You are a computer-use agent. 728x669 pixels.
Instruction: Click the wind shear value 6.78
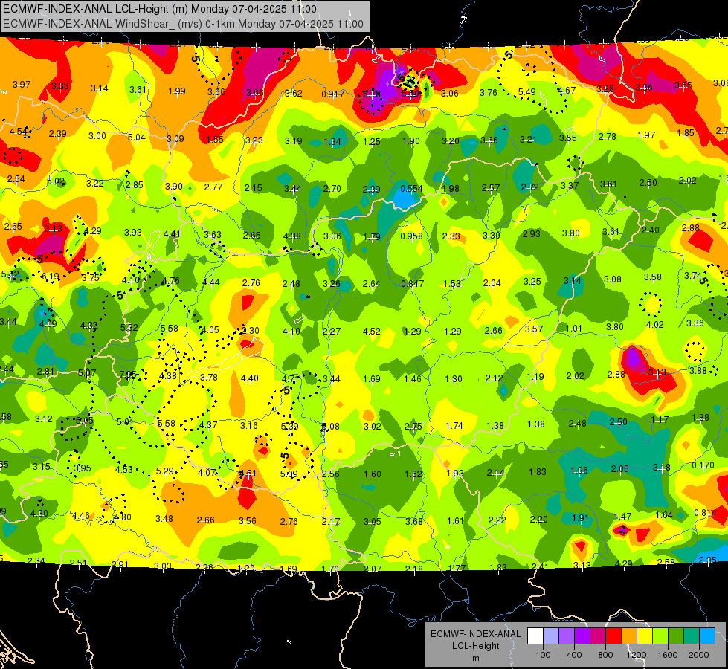pos(371,94)
